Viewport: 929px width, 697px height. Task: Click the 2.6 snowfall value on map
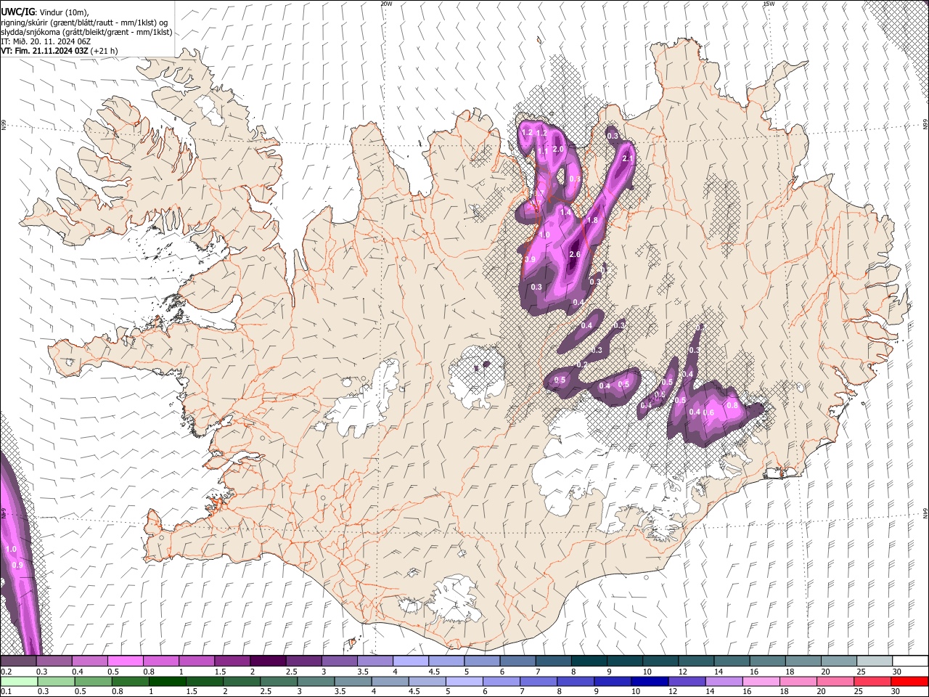tap(575, 254)
